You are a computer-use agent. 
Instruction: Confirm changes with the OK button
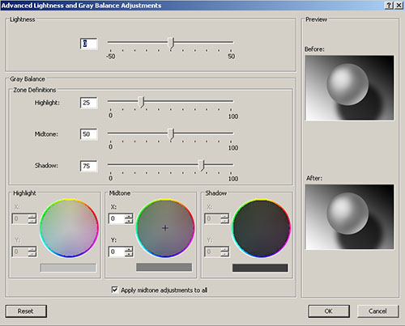pos(329,311)
